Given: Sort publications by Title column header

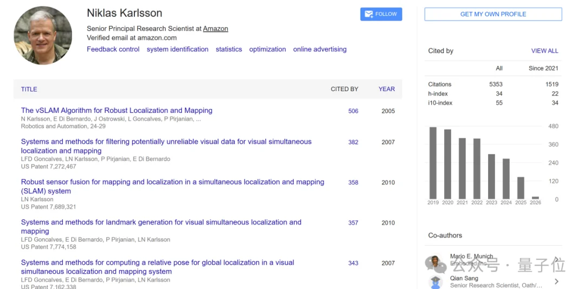Looking at the screenshot, I should [29, 89].
